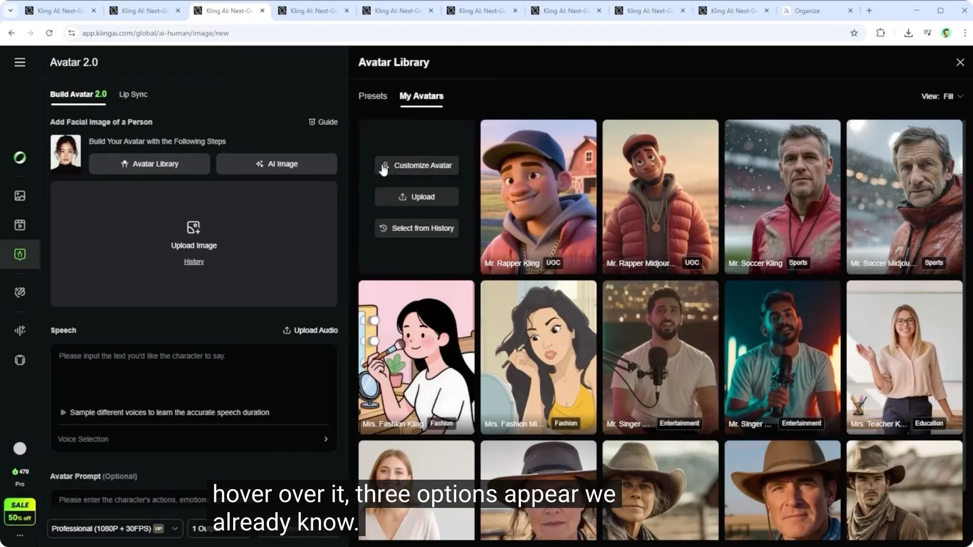
Task: Select the Mrs. Fashion Kling avatar
Action: (x=417, y=357)
